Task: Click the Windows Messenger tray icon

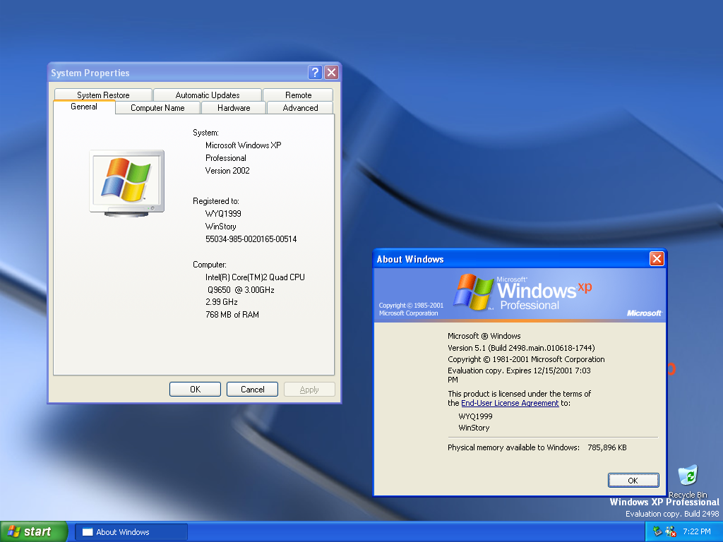Action: pyautogui.click(x=671, y=531)
